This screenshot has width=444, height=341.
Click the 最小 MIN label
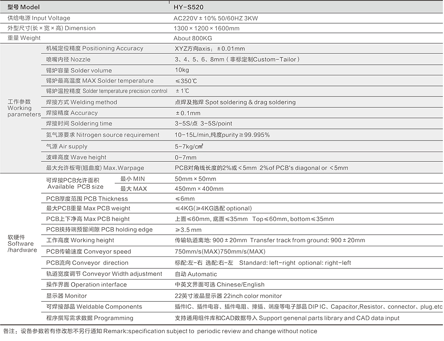pos(132,179)
